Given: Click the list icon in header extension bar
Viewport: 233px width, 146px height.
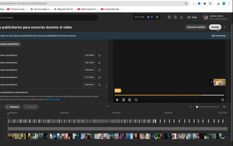Looking at the screenshot, I should coord(152,17).
